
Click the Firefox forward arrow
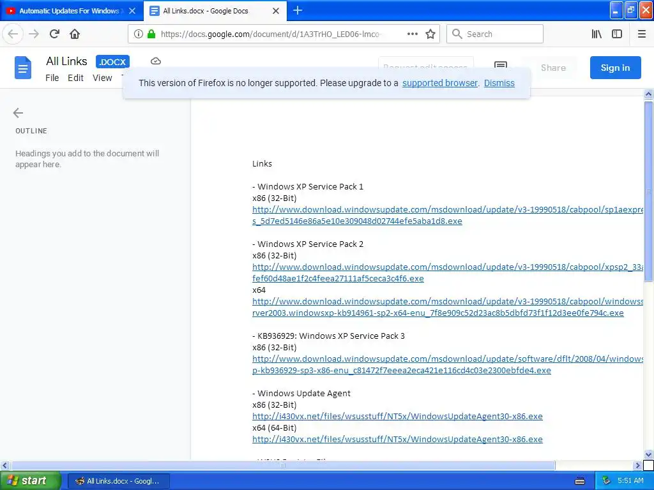[34, 34]
